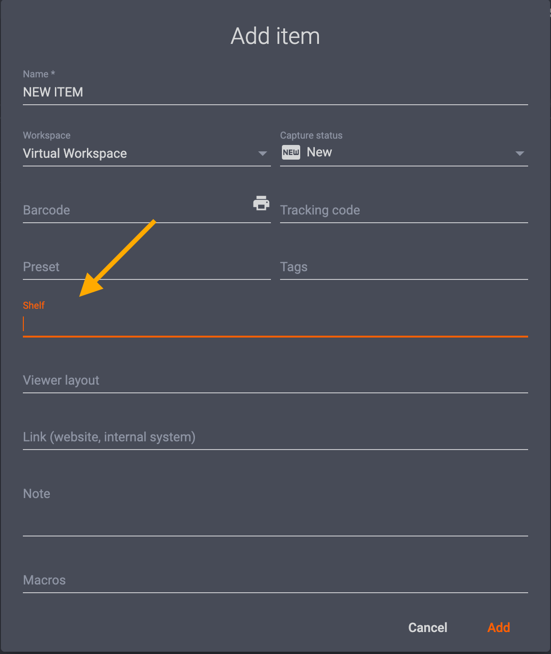Click the 'Name *' required field label

(39, 74)
